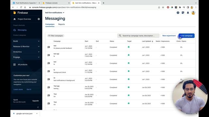Open the Help question mark icon
This screenshot has height=117, width=209.
(x=178, y=13)
